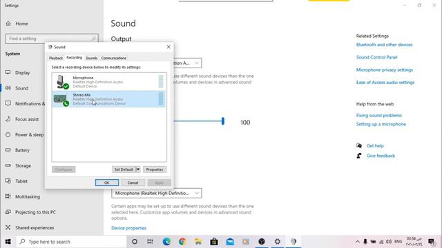Select 'Stereo Mix' device name text
The width and height of the screenshot is (442, 248).
point(81,95)
